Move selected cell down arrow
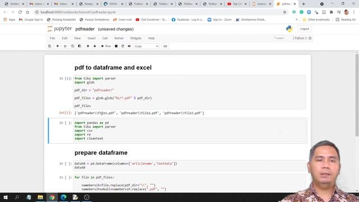Screen dimensions: 359x202 tap(95, 46)
